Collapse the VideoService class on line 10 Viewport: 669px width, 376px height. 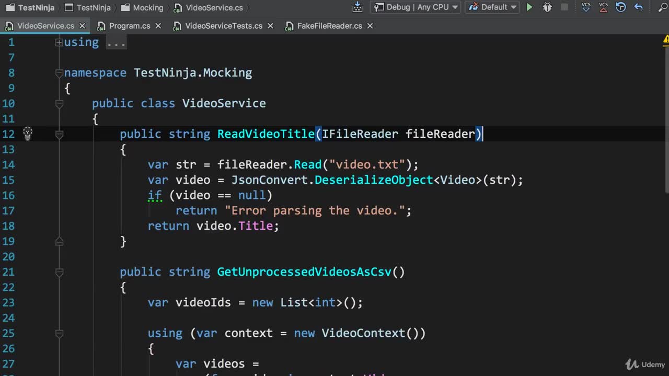[59, 104]
